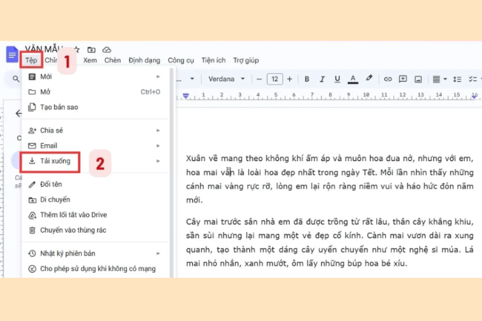Image resolution: width=482 pixels, height=321 pixels.
Task: Expand the Nhật ký phiên bản submenu arrow
Action: click(x=158, y=254)
